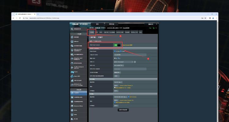Open the Open NAT sidebar item
Image resolution: width=229 pixels, height=122 pixels.
(78, 76)
